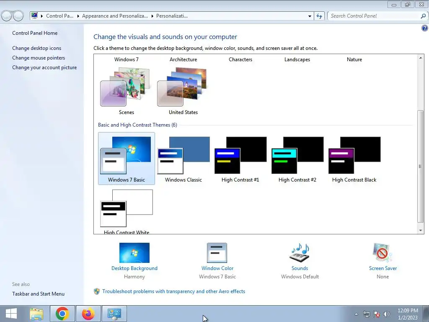Click the Basic and High Contrast Themes header
Image resolution: width=429 pixels, height=322 pixels.
pyautogui.click(x=137, y=125)
